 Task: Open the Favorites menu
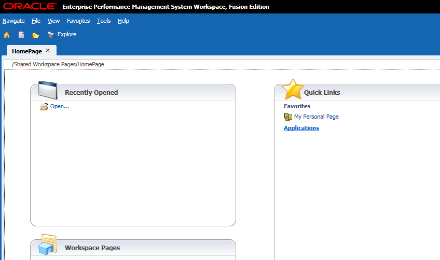coord(78,21)
